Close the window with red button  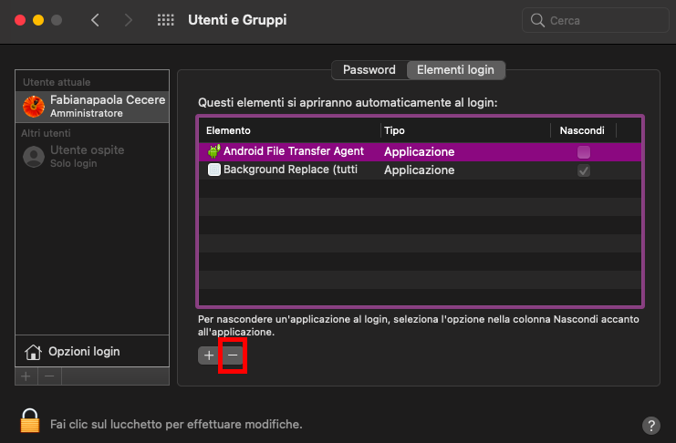(x=20, y=20)
